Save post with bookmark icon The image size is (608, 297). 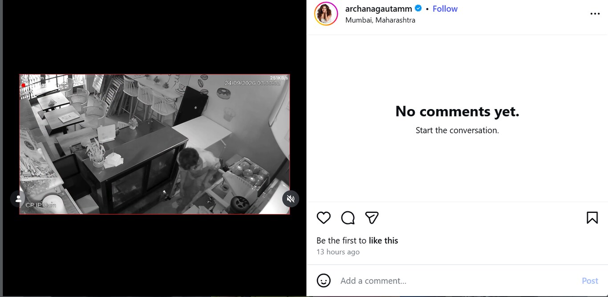(x=592, y=218)
